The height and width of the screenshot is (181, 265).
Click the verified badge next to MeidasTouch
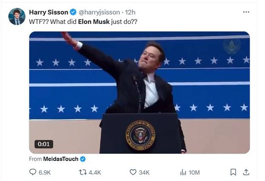(x=83, y=159)
